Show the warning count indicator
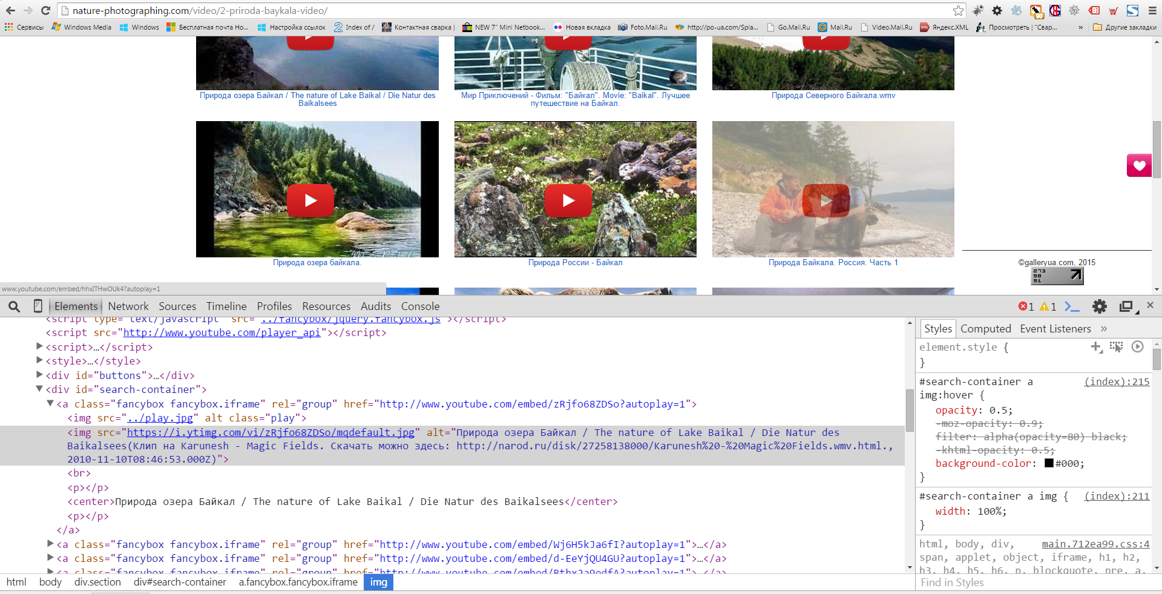Screen dimensions: 1162x594 click(x=1048, y=306)
